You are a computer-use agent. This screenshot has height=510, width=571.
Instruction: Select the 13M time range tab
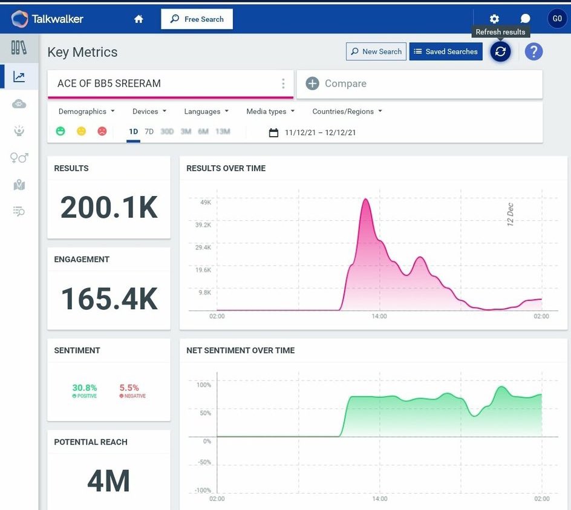(x=223, y=131)
